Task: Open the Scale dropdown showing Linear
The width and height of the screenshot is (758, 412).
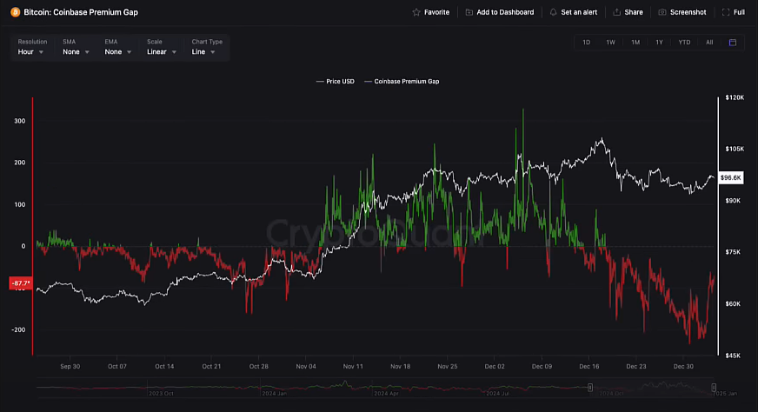Action: [162, 52]
